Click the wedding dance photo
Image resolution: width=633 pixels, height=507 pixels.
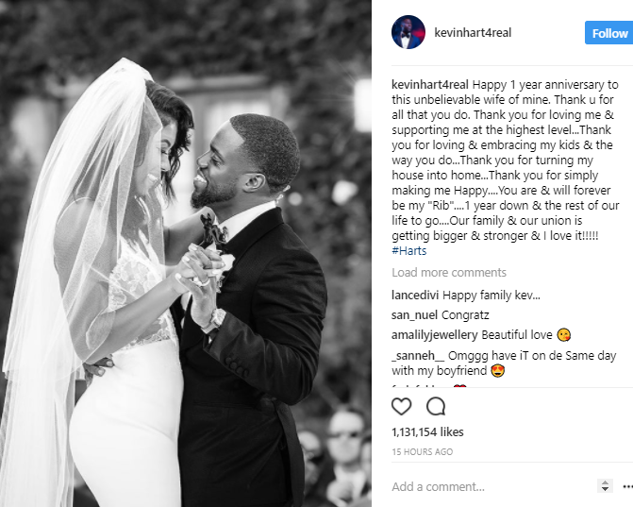point(186,254)
